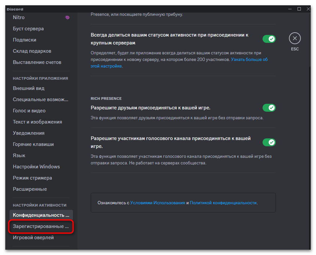
Task: Click the НАСТРОЙКИ АКТИВНОСТИ sidebar heading
Action: tap(40, 205)
